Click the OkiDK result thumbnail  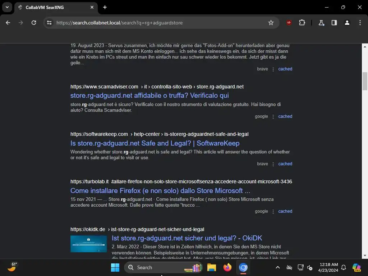coord(88,244)
